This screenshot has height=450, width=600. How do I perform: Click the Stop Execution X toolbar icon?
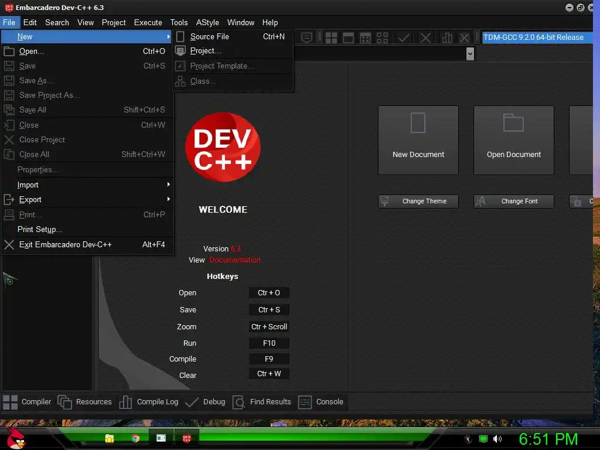pos(425,37)
